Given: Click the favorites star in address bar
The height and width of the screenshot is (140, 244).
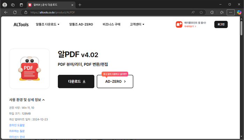Looking at the screenshot, I should coord(201,12).
